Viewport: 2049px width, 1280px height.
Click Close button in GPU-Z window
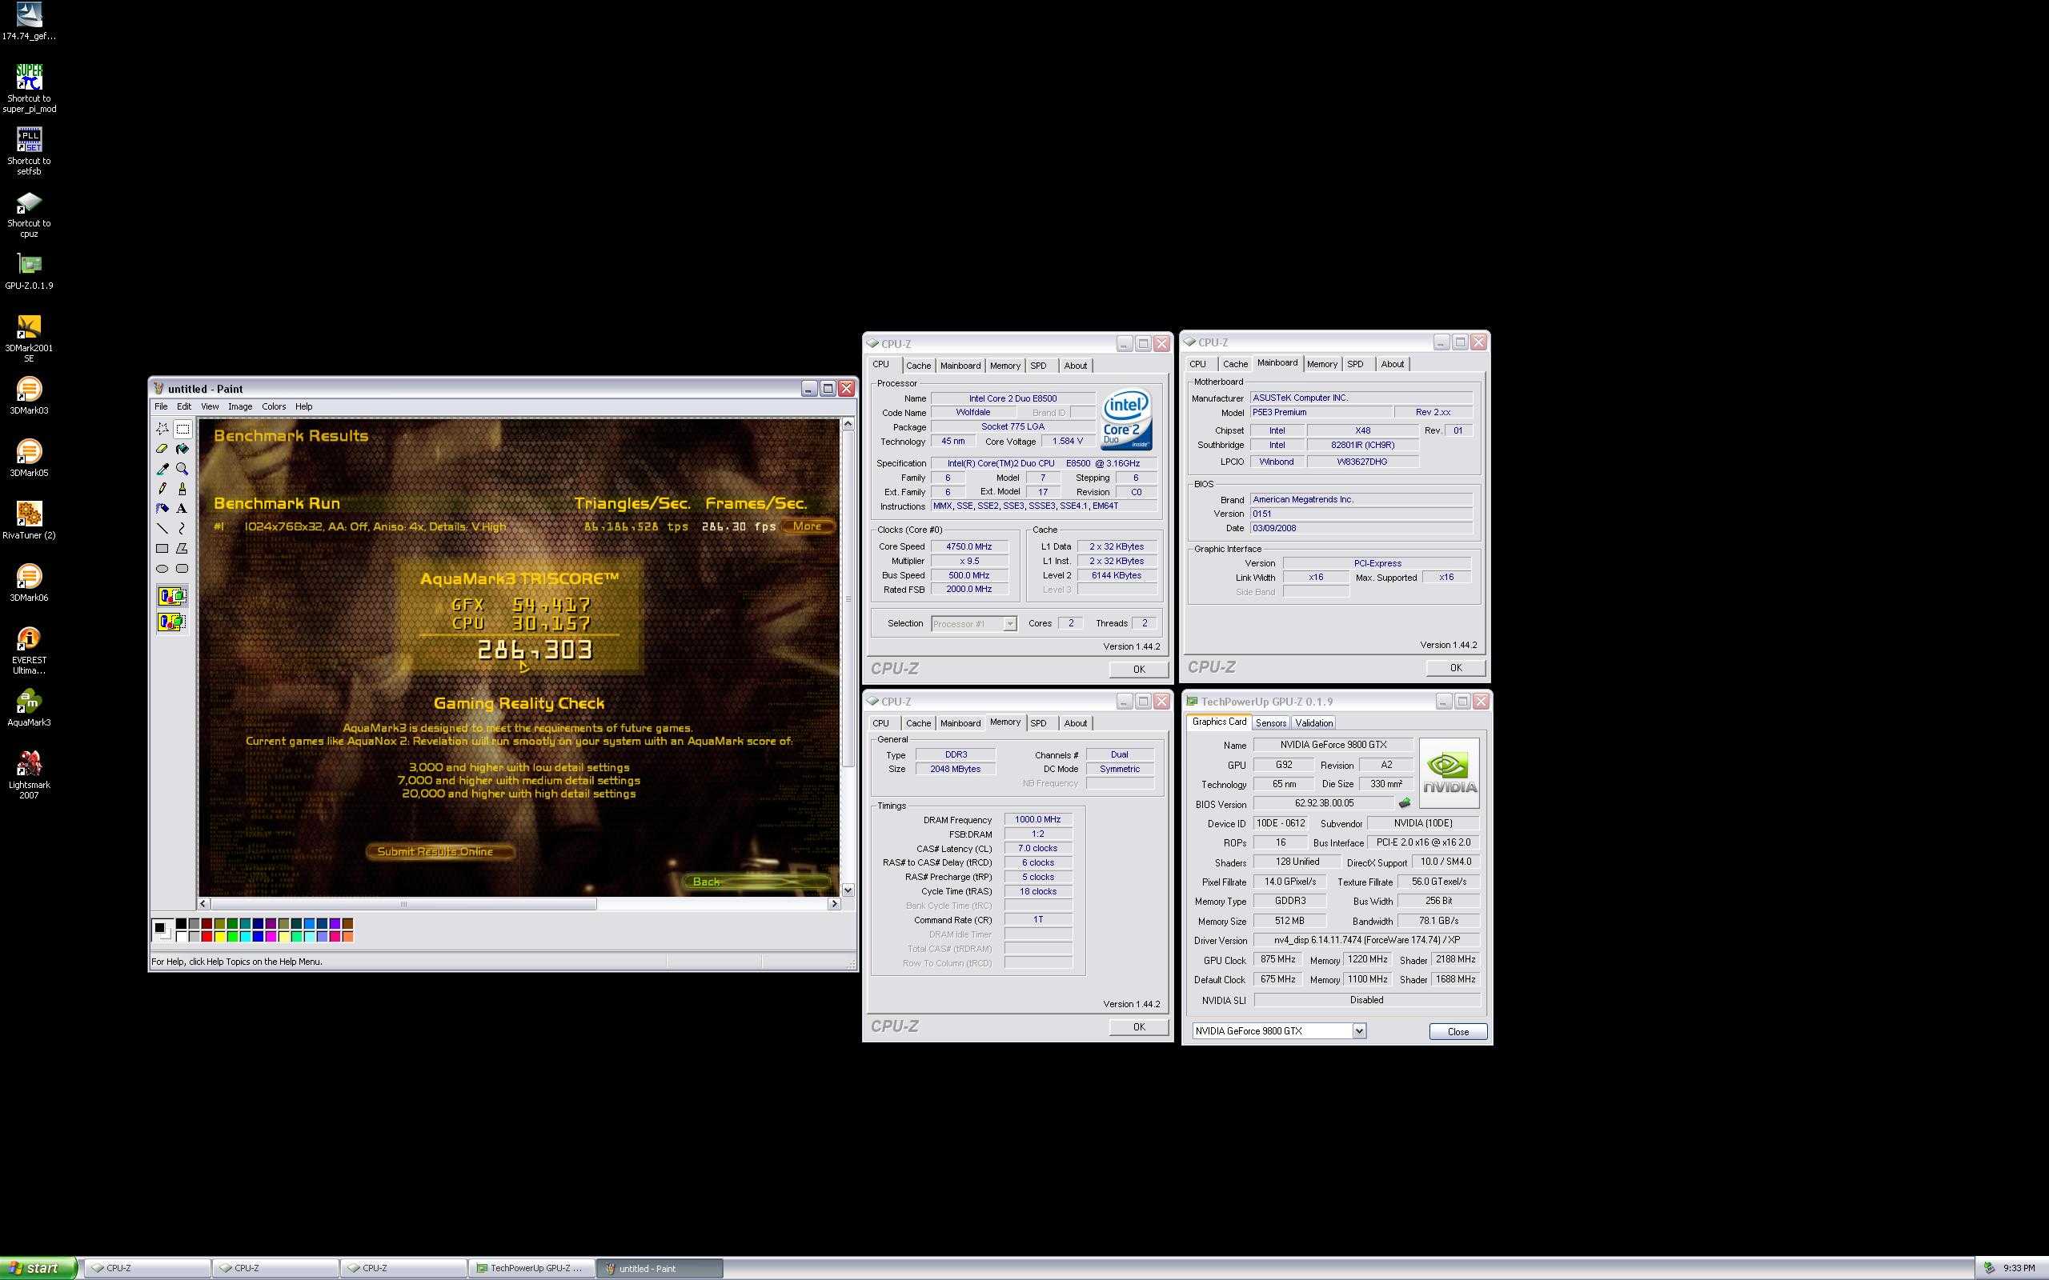click(1458, 1031)
